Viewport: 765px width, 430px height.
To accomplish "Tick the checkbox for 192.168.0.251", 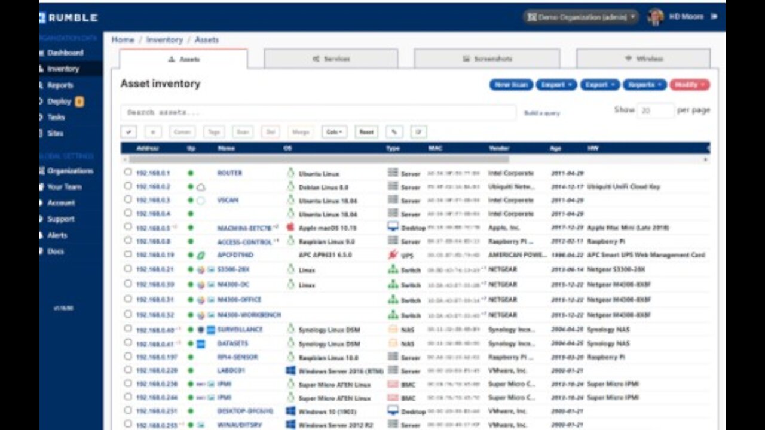I will pyautogui.click(x=128, y=410).
